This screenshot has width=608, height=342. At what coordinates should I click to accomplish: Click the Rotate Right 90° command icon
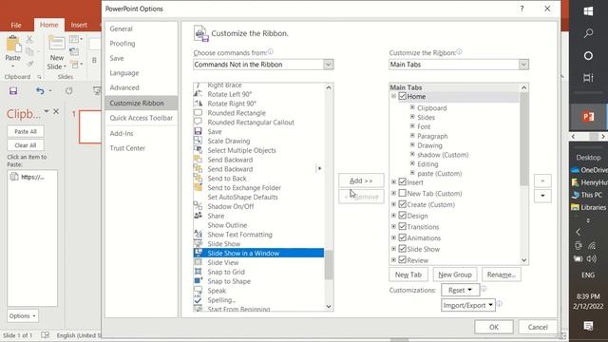[199, 104]
